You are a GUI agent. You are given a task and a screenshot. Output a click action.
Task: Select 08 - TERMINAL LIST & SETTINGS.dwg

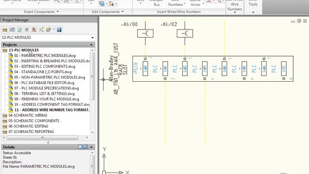coord(44,93)
